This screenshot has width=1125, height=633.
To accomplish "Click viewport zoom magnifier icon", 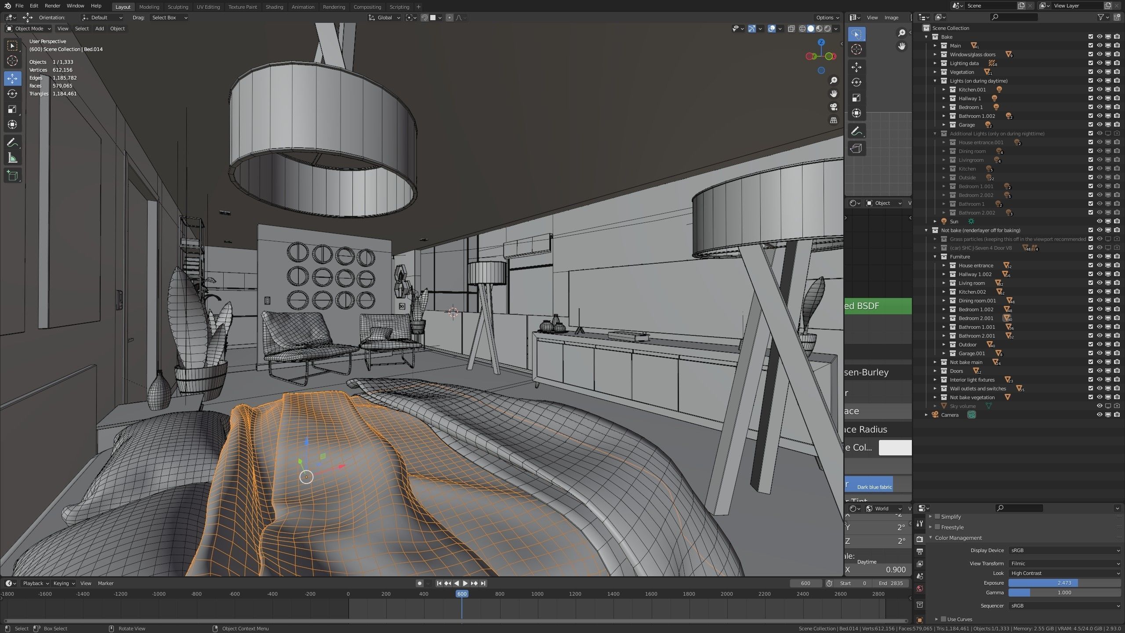I will pyautogui.click(x=833, y=80).
